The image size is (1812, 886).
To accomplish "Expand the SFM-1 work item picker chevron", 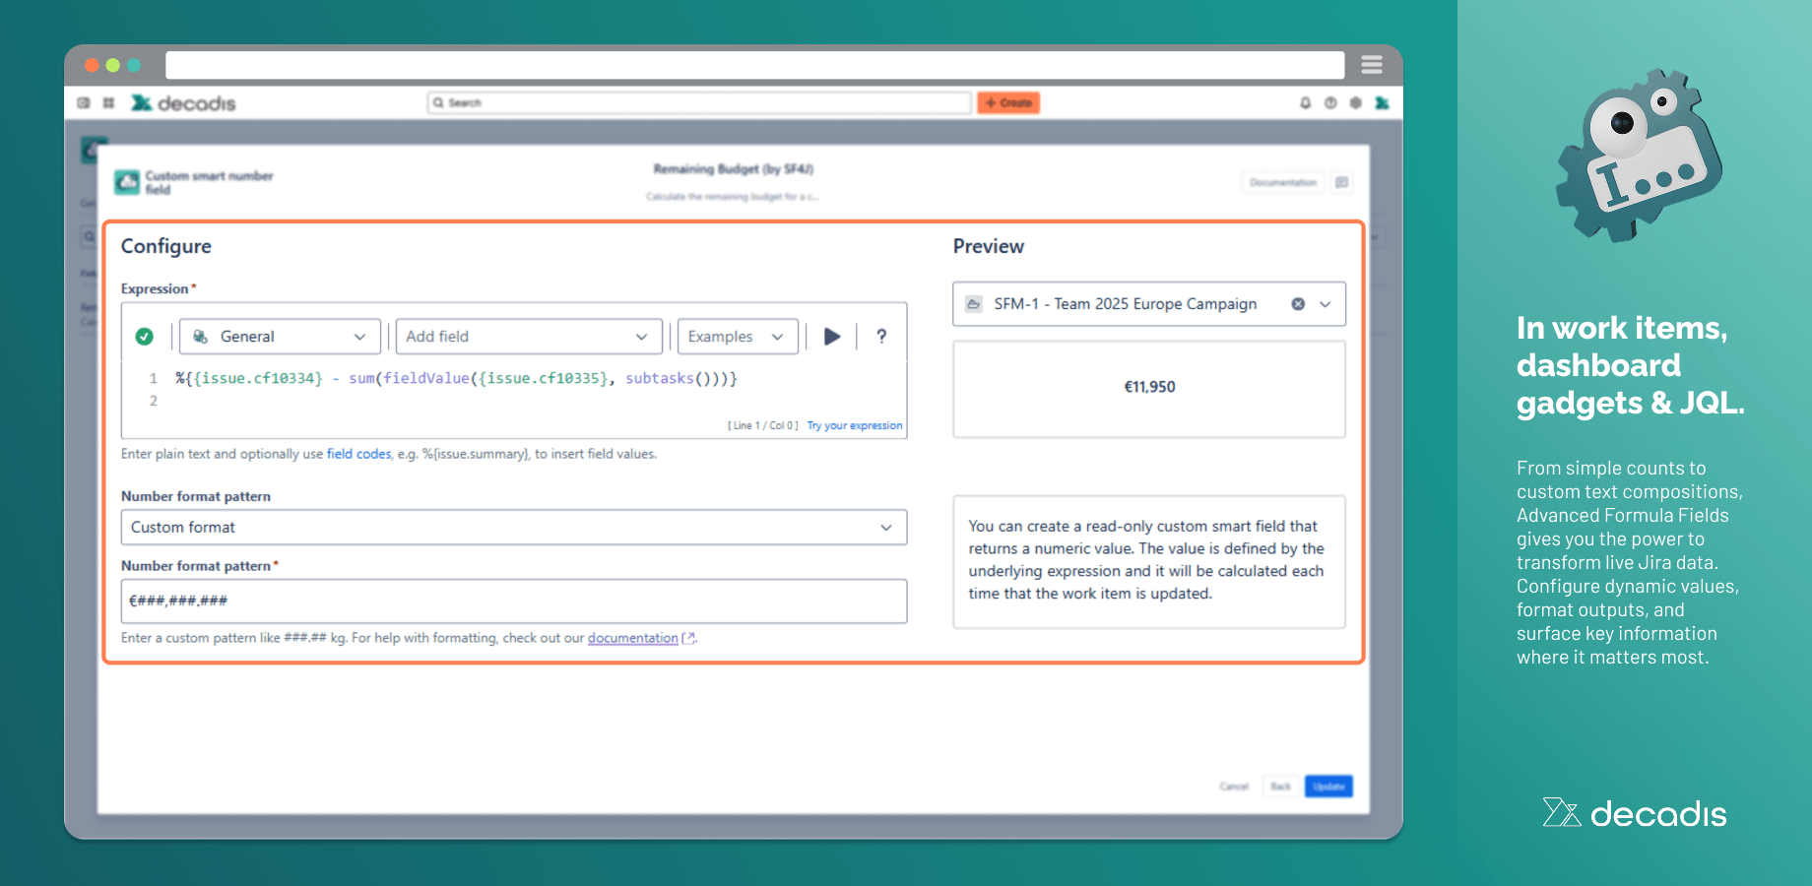I will coord(1326,304).
